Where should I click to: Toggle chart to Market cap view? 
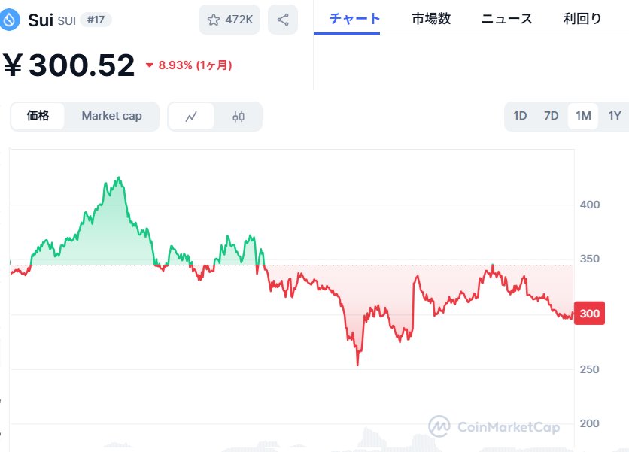[x=112, y=116]
